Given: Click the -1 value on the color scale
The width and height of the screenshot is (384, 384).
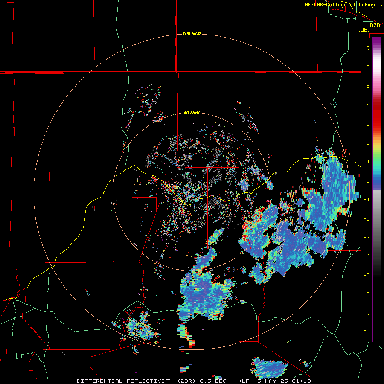Looking at the screenshot, I should (x=367, y=200).
